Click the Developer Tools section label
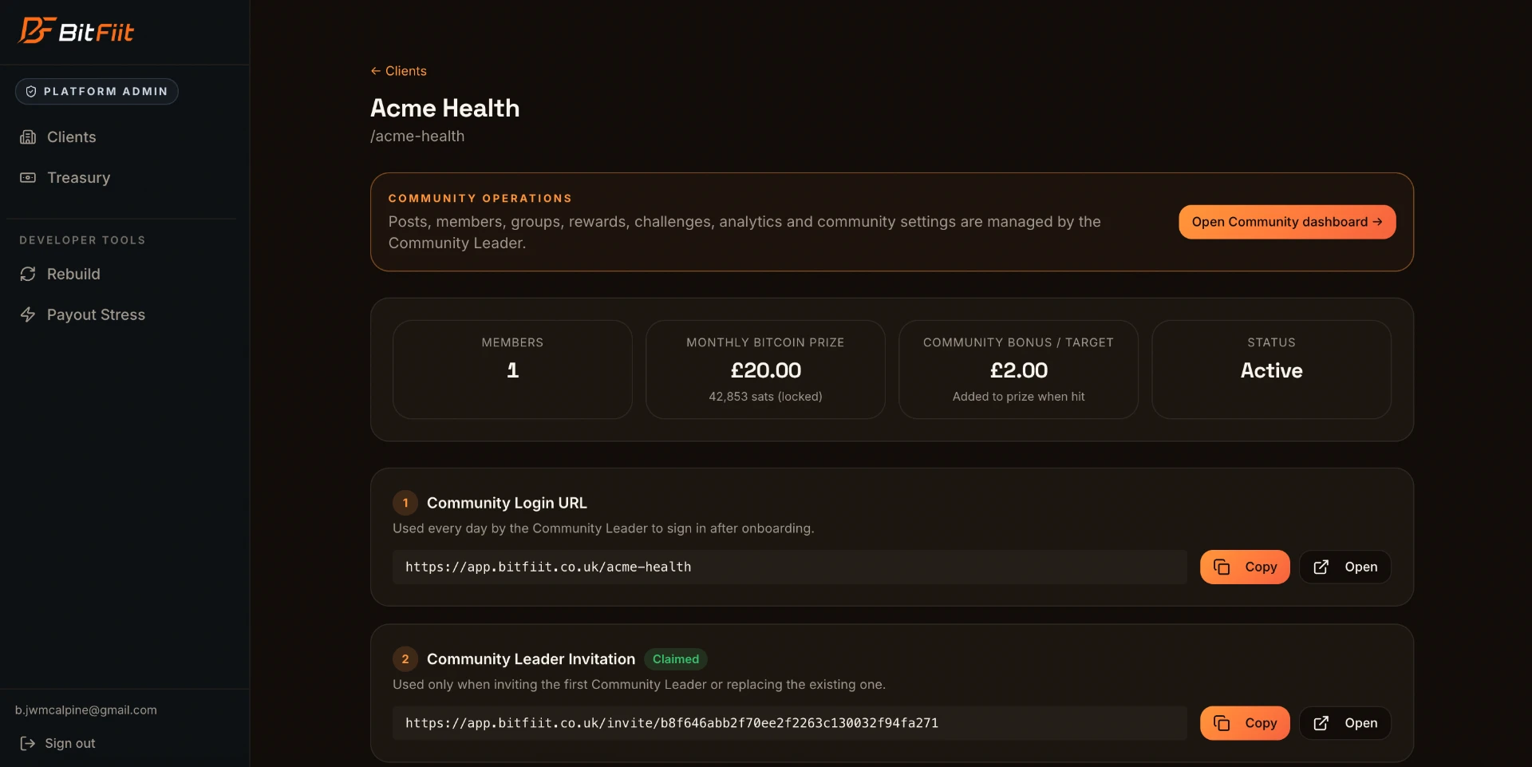 point(82,240)
